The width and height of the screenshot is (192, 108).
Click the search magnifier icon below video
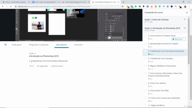(x=5, y=45)
